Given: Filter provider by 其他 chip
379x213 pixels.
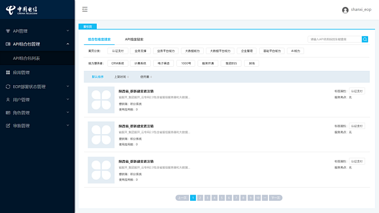Looking at the screenshot, I should (252, 63).
